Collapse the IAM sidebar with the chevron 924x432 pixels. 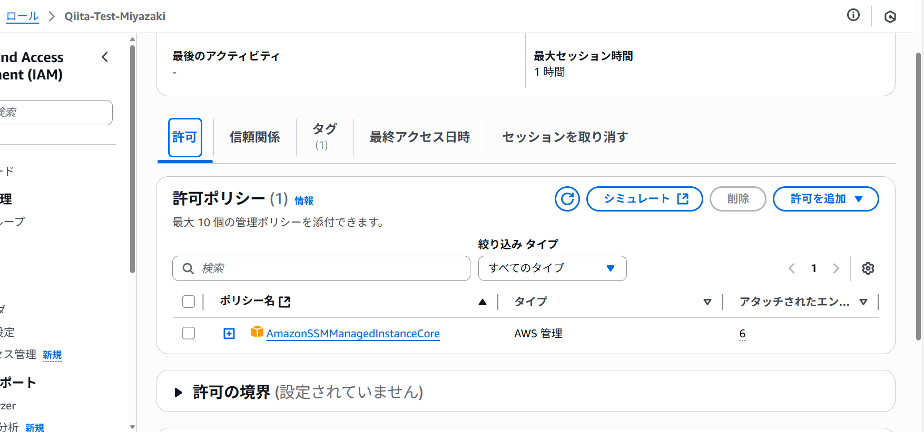tap(105, 57)
